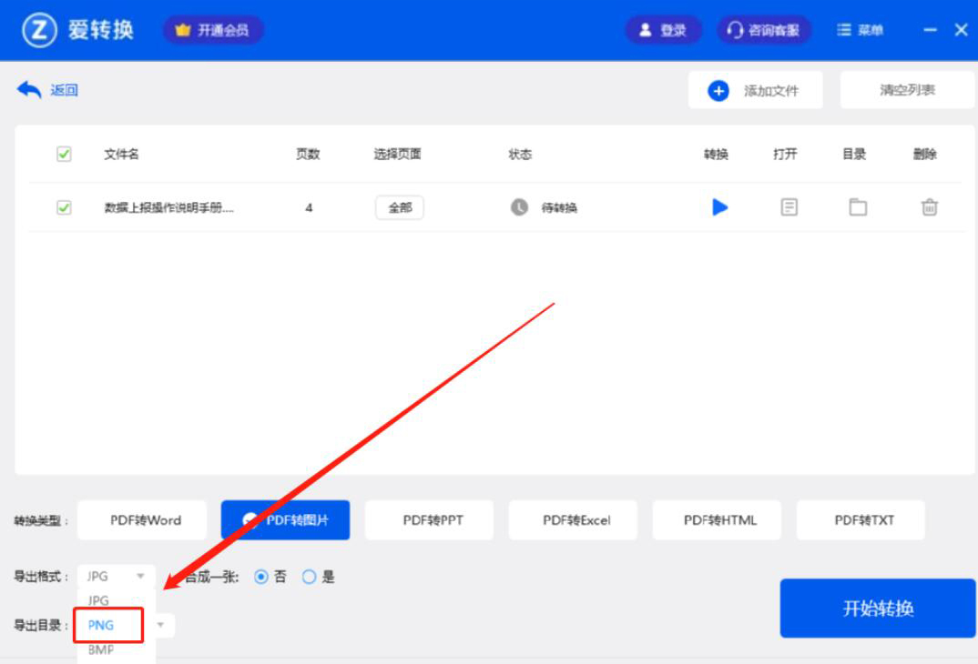Image resolution: width=978 pixels, height=664 pixels.
Task: Open output folder icon in file row
Action: [x=858, y=206]
